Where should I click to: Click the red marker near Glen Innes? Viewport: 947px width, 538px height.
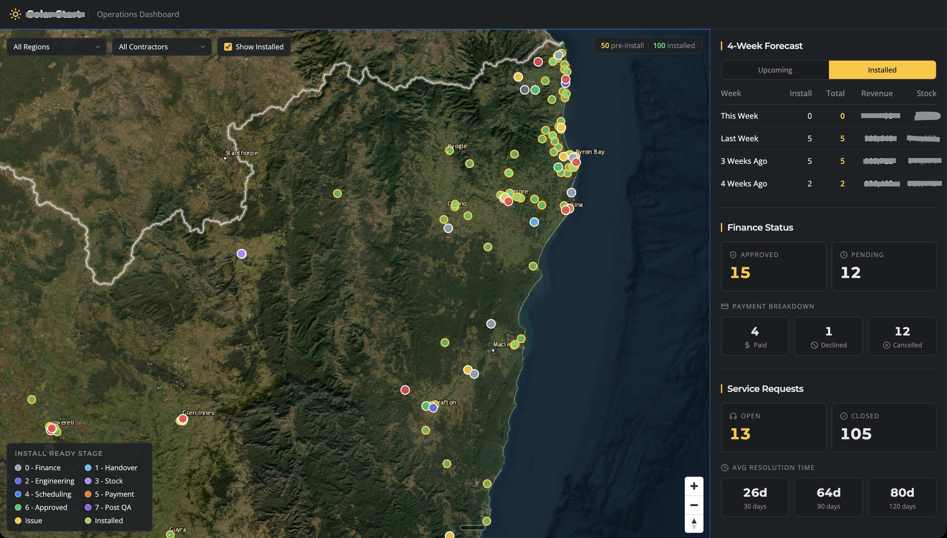point(183,419)
